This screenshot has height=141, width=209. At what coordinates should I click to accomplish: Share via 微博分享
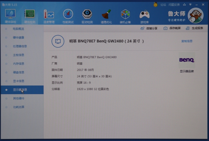pyautogui.click(x=149, y=28)
